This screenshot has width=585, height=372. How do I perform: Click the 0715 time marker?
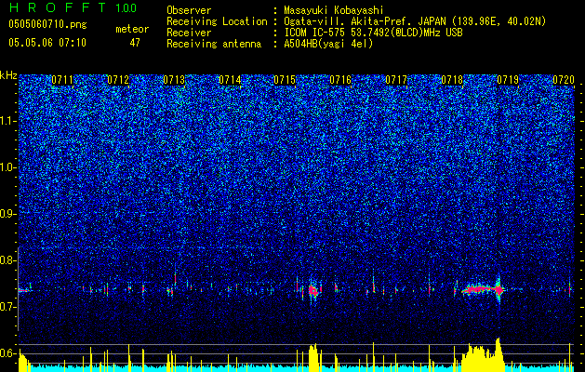[x=285, y=80]
